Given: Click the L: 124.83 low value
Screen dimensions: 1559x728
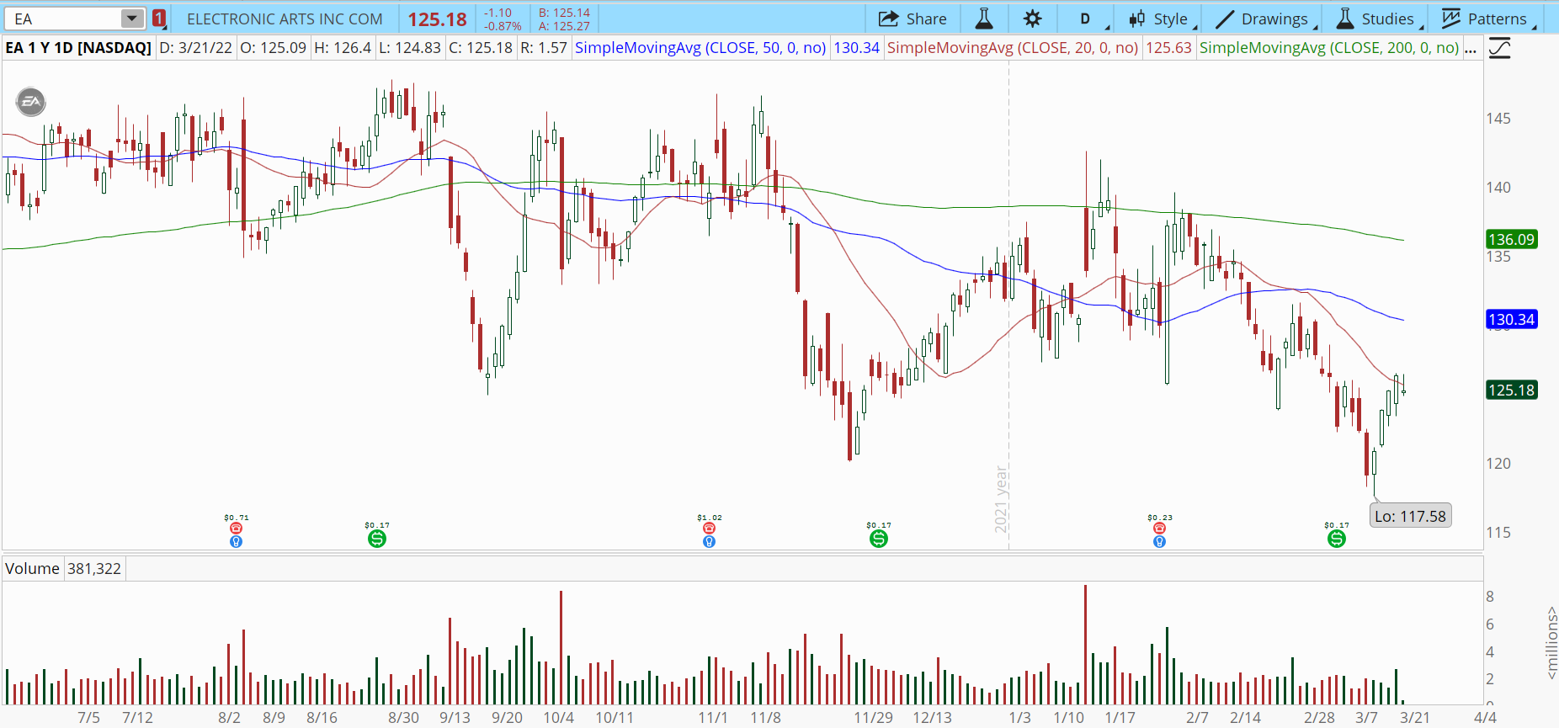Looking at the screenshot, I should 410,48.
